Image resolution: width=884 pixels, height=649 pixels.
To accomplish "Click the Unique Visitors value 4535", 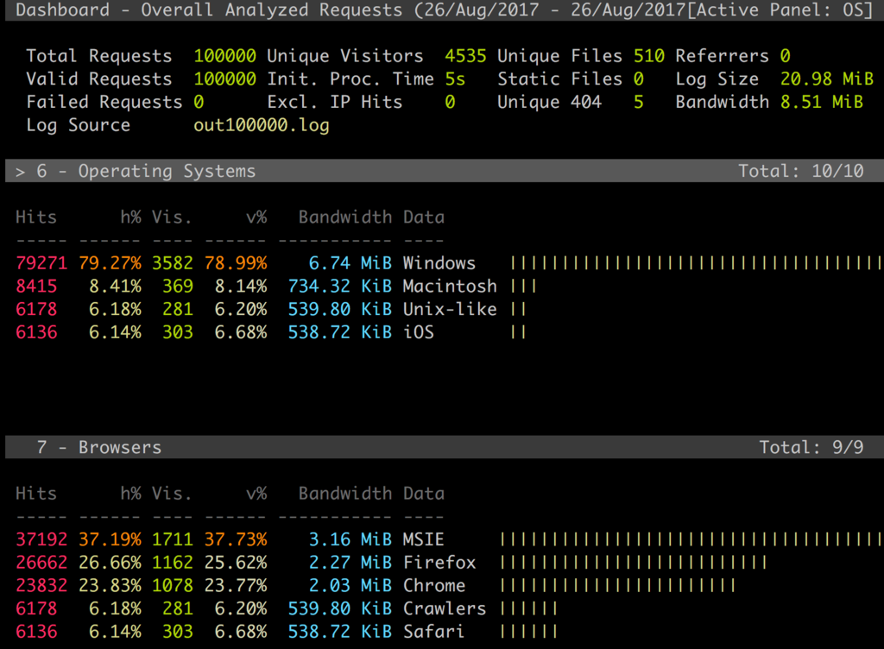I will pyautogui.click(x=465, y=56).
